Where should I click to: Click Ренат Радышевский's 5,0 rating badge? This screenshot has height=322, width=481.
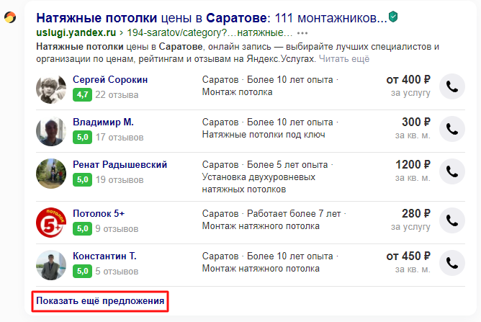pos(82,179)
